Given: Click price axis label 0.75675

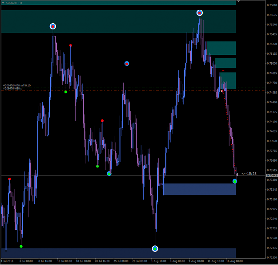Looking at the screenshot, I should click(x=272, y=15).
